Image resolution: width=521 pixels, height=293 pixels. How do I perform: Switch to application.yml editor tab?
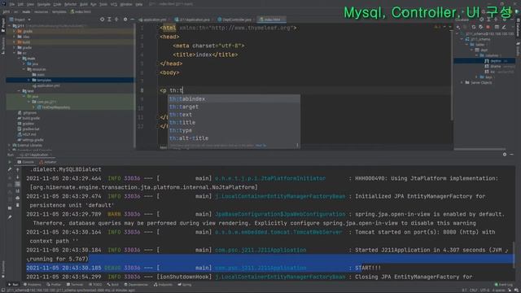coord(153,20)
